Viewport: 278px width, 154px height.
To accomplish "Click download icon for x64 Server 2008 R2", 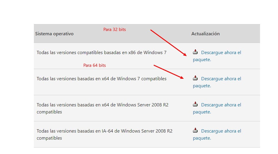I will click(195, 104).
